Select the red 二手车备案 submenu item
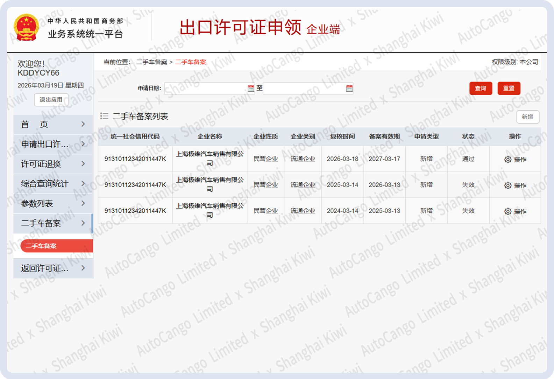 pos(57,246)
